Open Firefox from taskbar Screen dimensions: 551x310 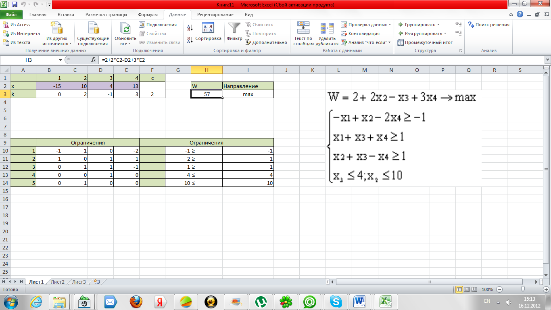pos(136,301)
